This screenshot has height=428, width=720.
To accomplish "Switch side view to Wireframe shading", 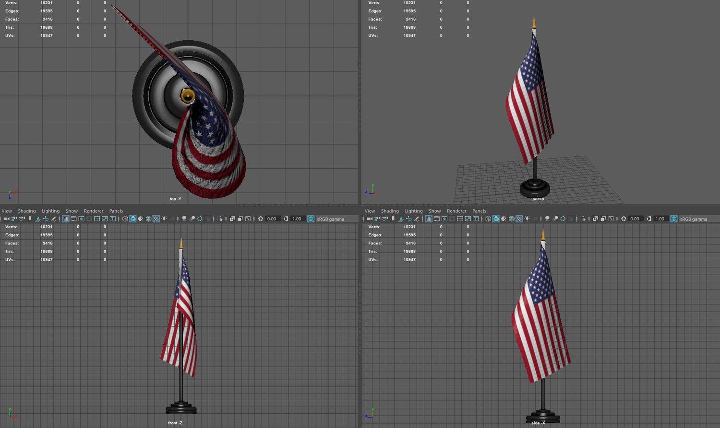I will point(488,219).
